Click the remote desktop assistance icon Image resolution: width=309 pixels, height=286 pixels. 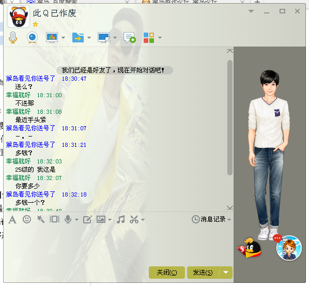(104, 37)
